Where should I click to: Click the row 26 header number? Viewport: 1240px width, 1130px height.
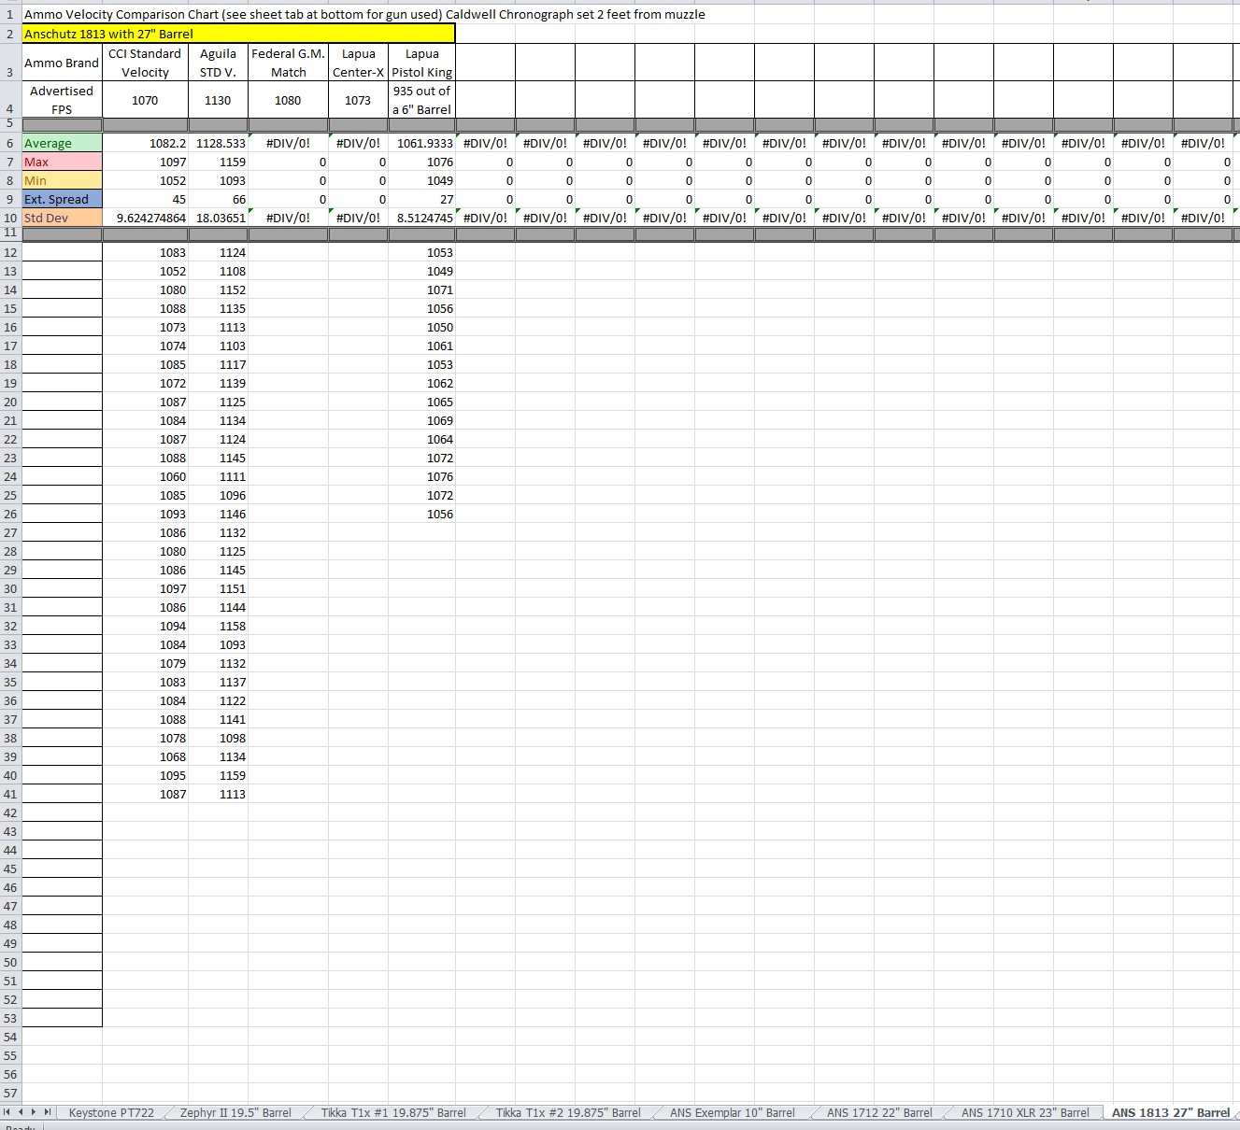pos(10,514)
